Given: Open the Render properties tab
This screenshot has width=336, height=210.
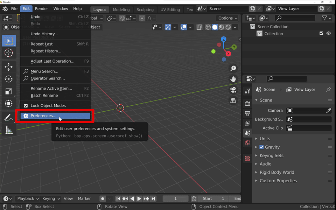Looking at the screenshot, I should click(x=247, y=103).
